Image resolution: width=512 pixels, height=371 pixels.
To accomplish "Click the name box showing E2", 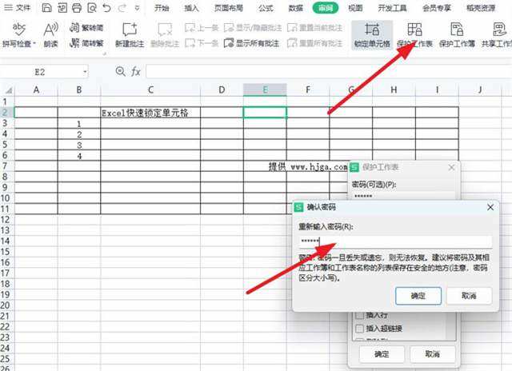I will [40, 72].
